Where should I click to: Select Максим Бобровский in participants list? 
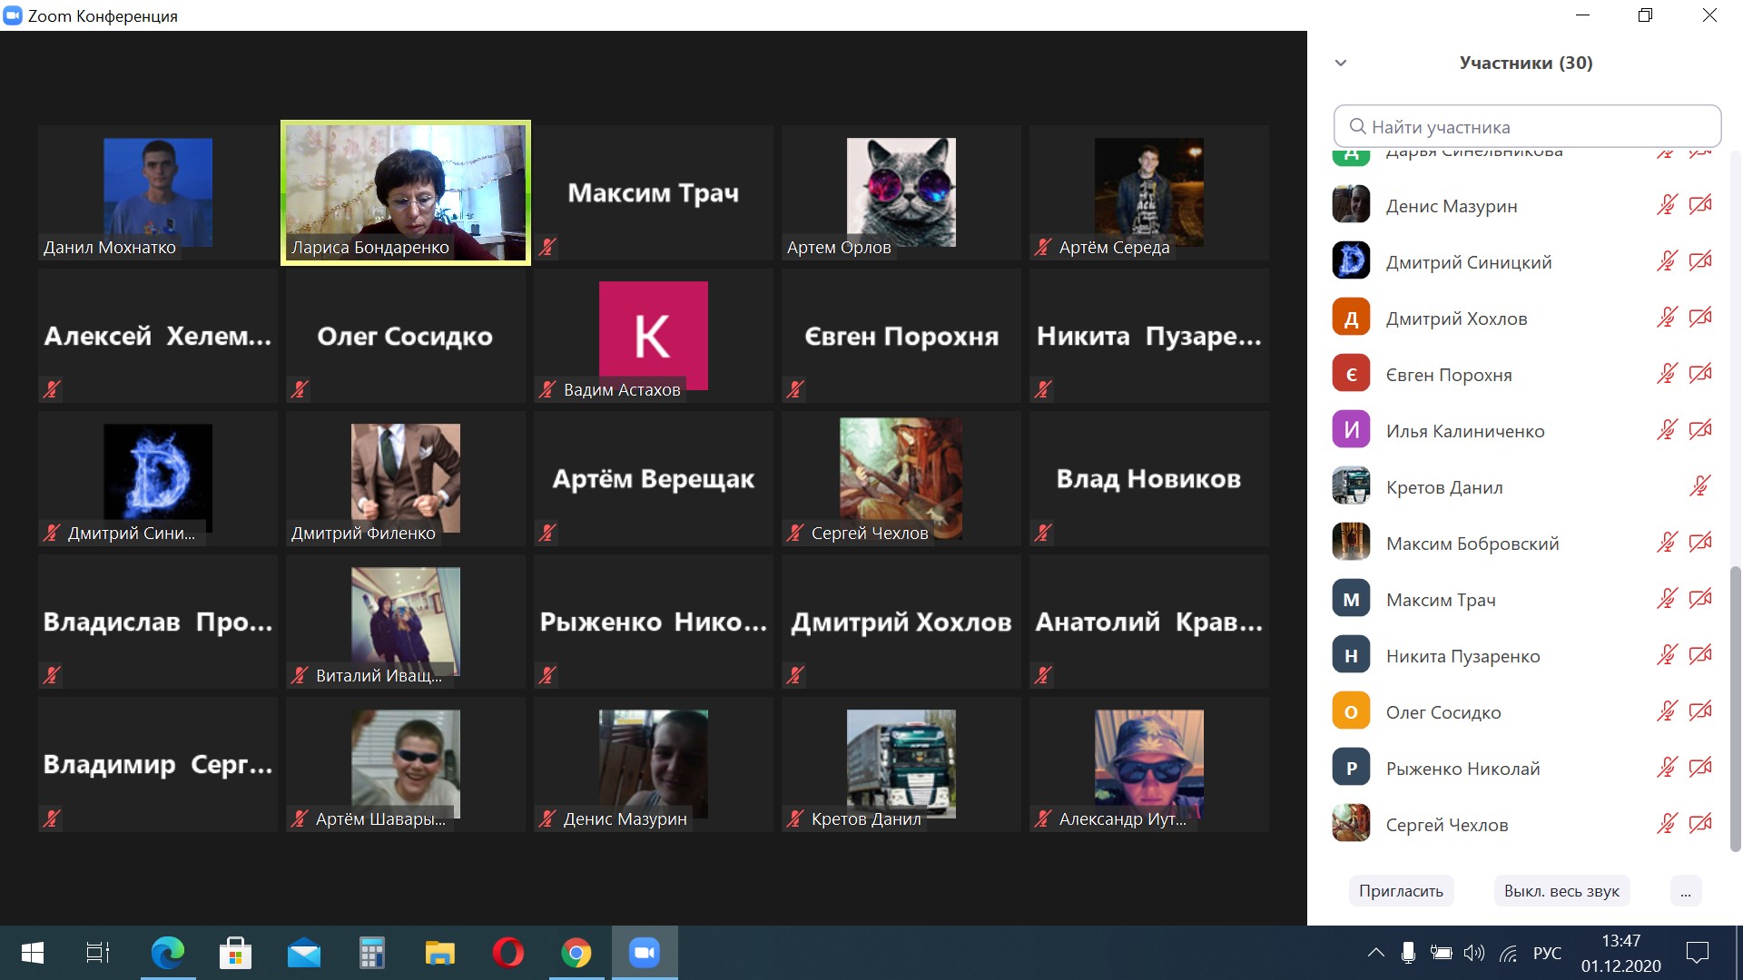tap(1472, 543)
